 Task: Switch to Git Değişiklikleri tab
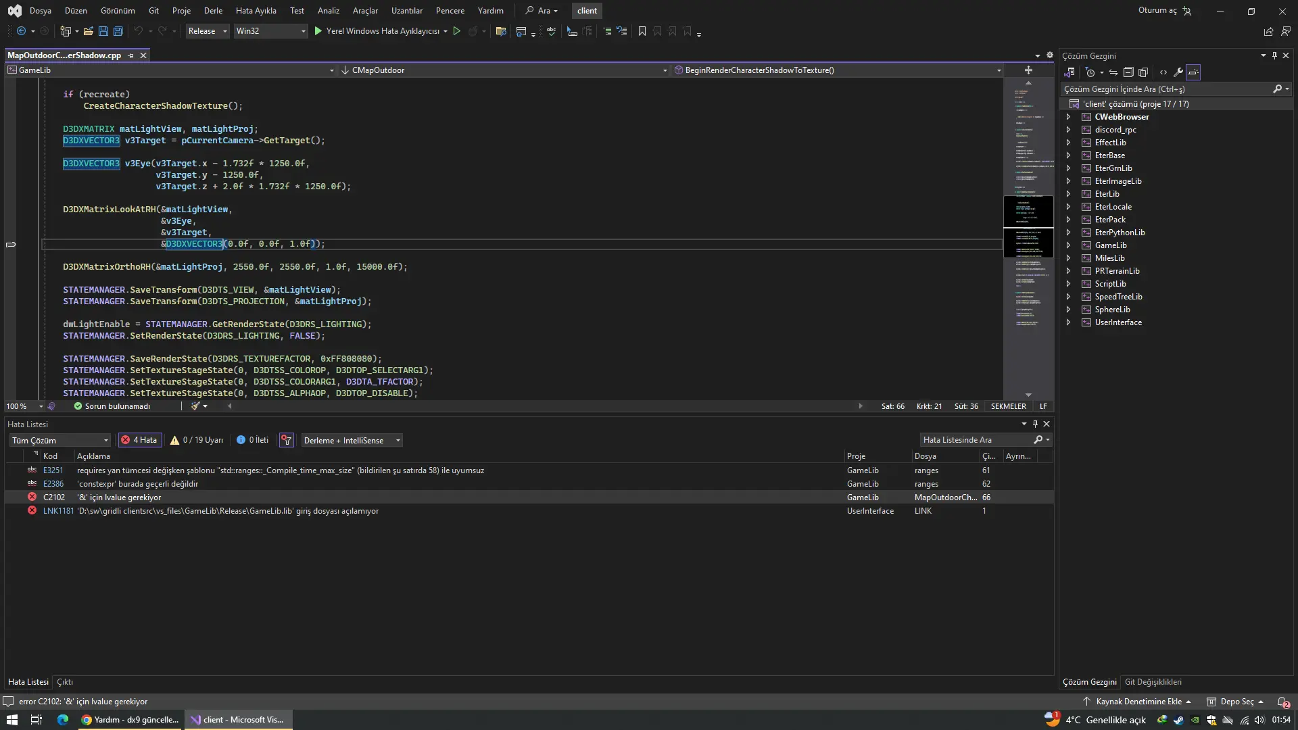click(1153, 682)
